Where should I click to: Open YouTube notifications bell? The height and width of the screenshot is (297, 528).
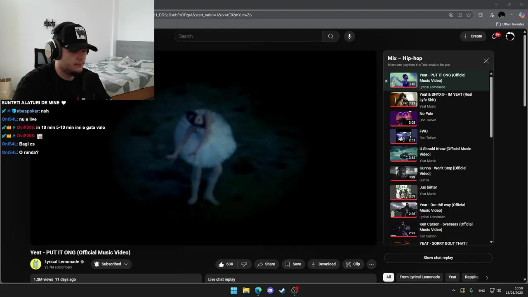pyautogui.click(x=494, y=36)
